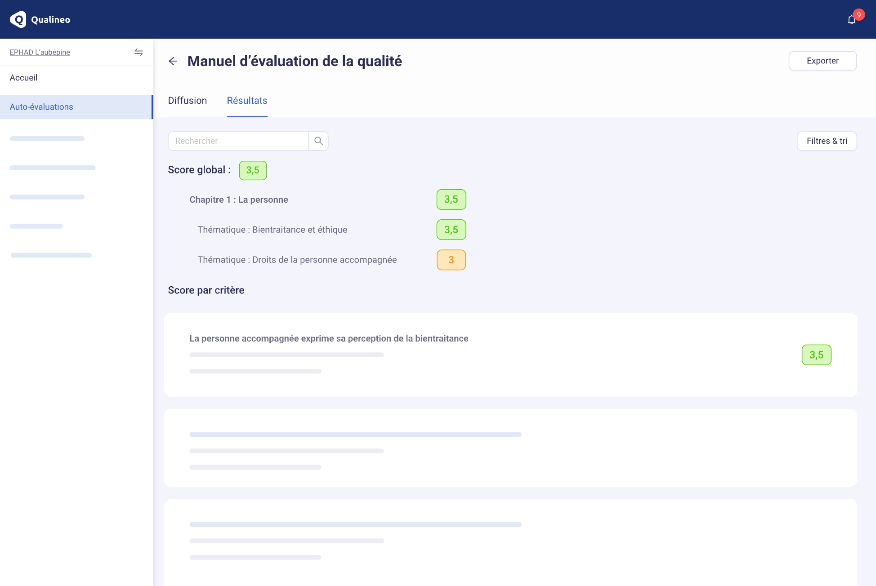Viewport: 876px width, 586px height.
Task: Open the EPHAD L'aubépine establishment link
Action: point(40,53)
